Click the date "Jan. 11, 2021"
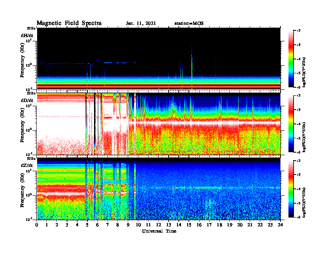This screenshot has width=334, height=258. pyautogui.click(x=141, y=24)
